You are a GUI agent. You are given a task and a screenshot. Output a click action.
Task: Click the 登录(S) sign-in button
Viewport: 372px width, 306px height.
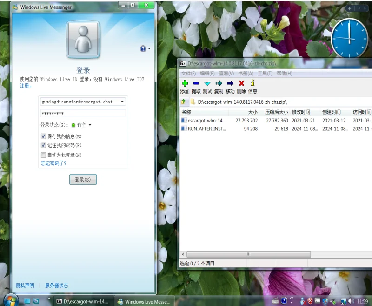(x=83, y=180)
